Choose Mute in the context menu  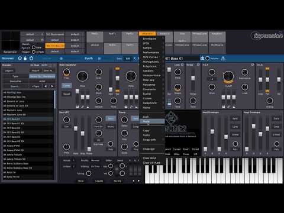coord(151,121)
